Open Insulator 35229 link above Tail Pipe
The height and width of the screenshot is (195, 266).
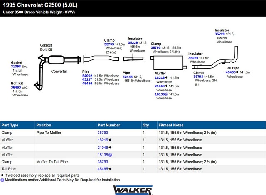coord(220,34)
